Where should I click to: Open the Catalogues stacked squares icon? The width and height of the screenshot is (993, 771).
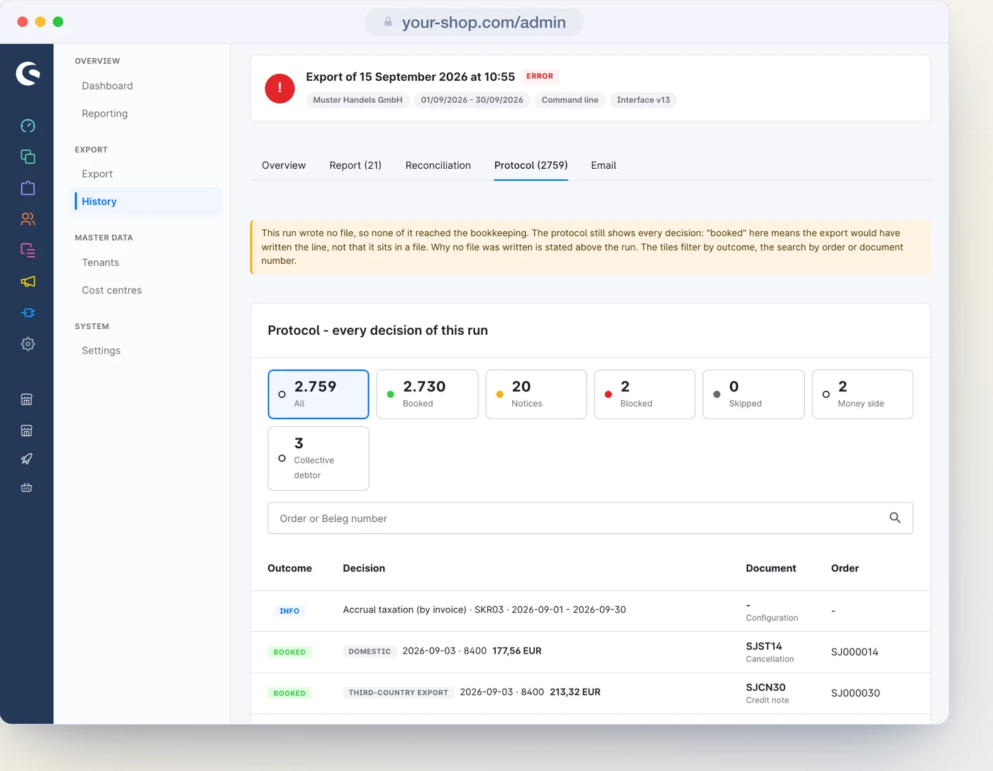coord(28,157)
